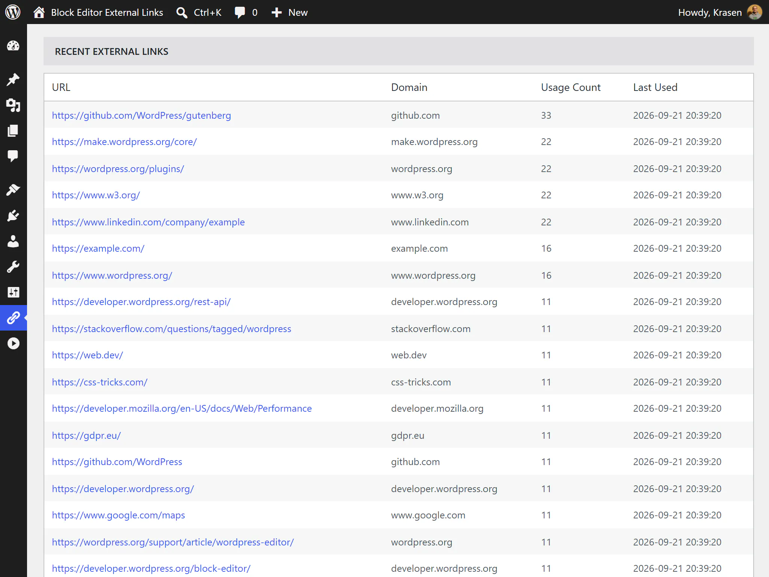Click the Domain column header
The height and width of the screenshot is (577, 769).
pyautogui.click(x=409, y=87)
